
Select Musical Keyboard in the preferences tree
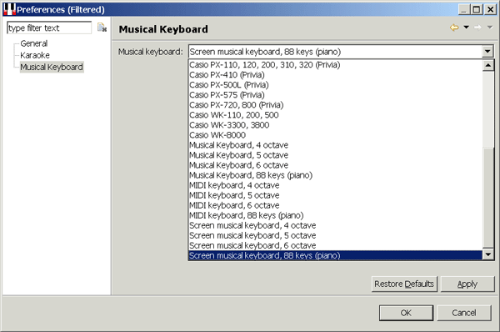pyautogui.click(x=52, y=67)
